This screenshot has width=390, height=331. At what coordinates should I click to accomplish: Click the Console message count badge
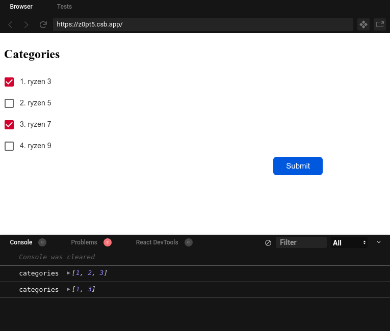42,242
